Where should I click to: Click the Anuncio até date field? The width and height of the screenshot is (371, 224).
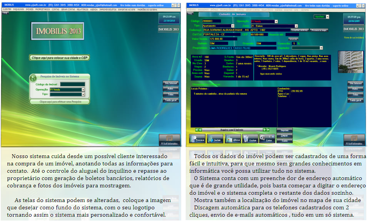tap(292, 35)
